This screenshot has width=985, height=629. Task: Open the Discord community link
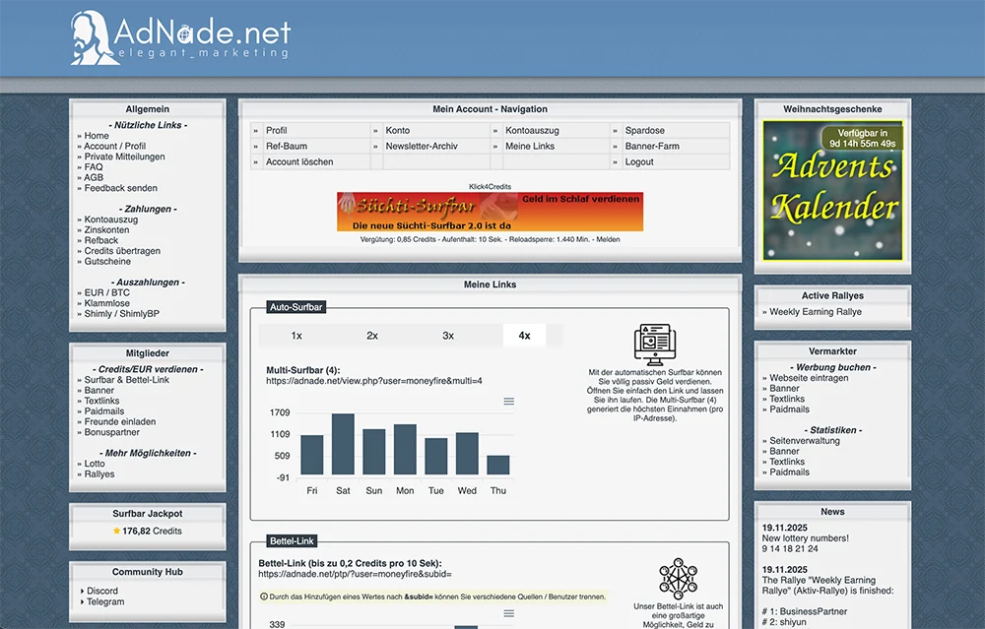(x=101, y=592)
